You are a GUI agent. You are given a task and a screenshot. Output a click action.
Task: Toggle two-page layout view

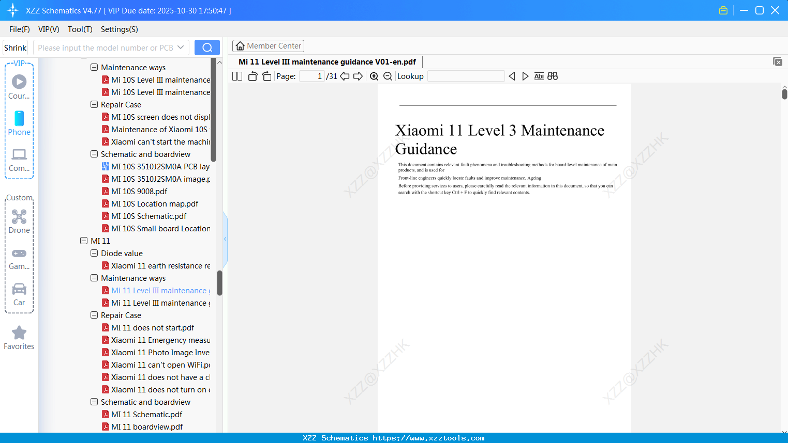pos(236,76)
